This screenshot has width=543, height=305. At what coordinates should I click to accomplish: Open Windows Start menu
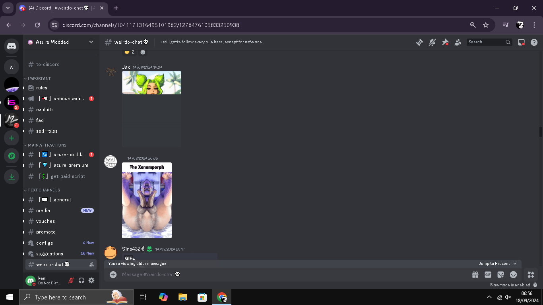[10, 297]
